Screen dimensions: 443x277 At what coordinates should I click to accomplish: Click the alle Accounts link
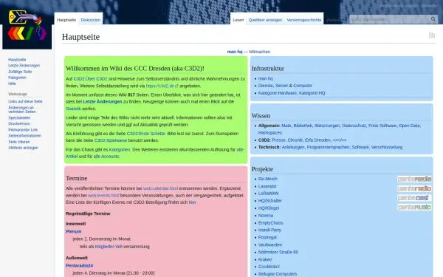[106, 157]
